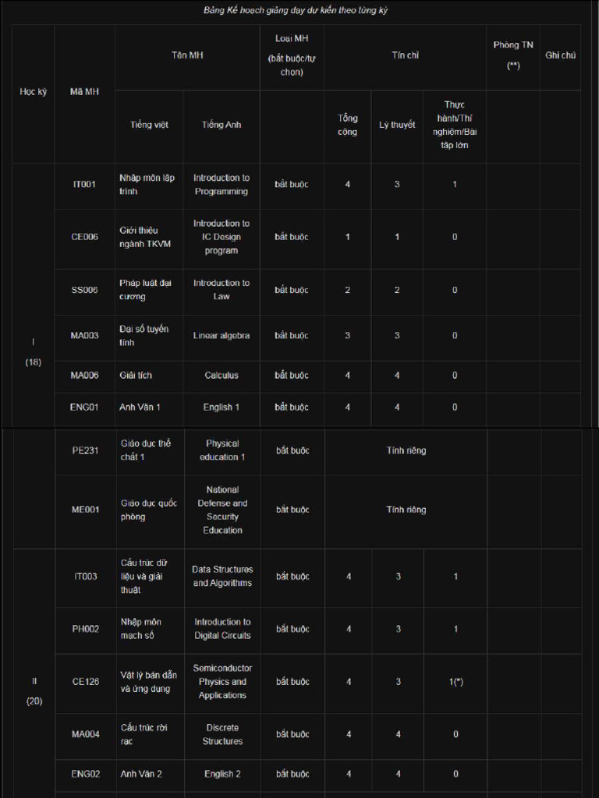This screenshot has height=798, width=599.
Task: Select the "Semiconductor Physics and Applications" cell
Action: [223, 682]
